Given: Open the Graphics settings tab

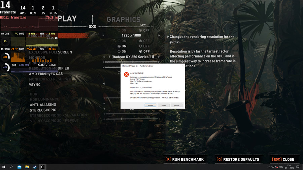Looking at the screenshot, I should pyautogui.click(x=124, y=19).
